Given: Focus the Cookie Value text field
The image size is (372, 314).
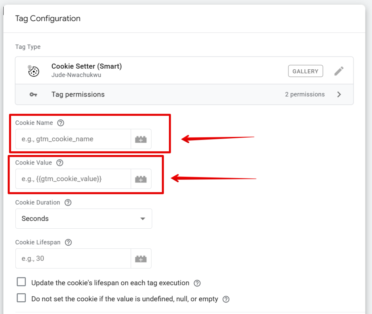Looking at the screenshot, I should 73,179.
